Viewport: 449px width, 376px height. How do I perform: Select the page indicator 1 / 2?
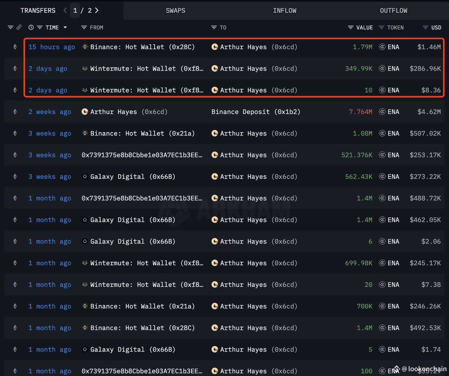click(82, 10)
